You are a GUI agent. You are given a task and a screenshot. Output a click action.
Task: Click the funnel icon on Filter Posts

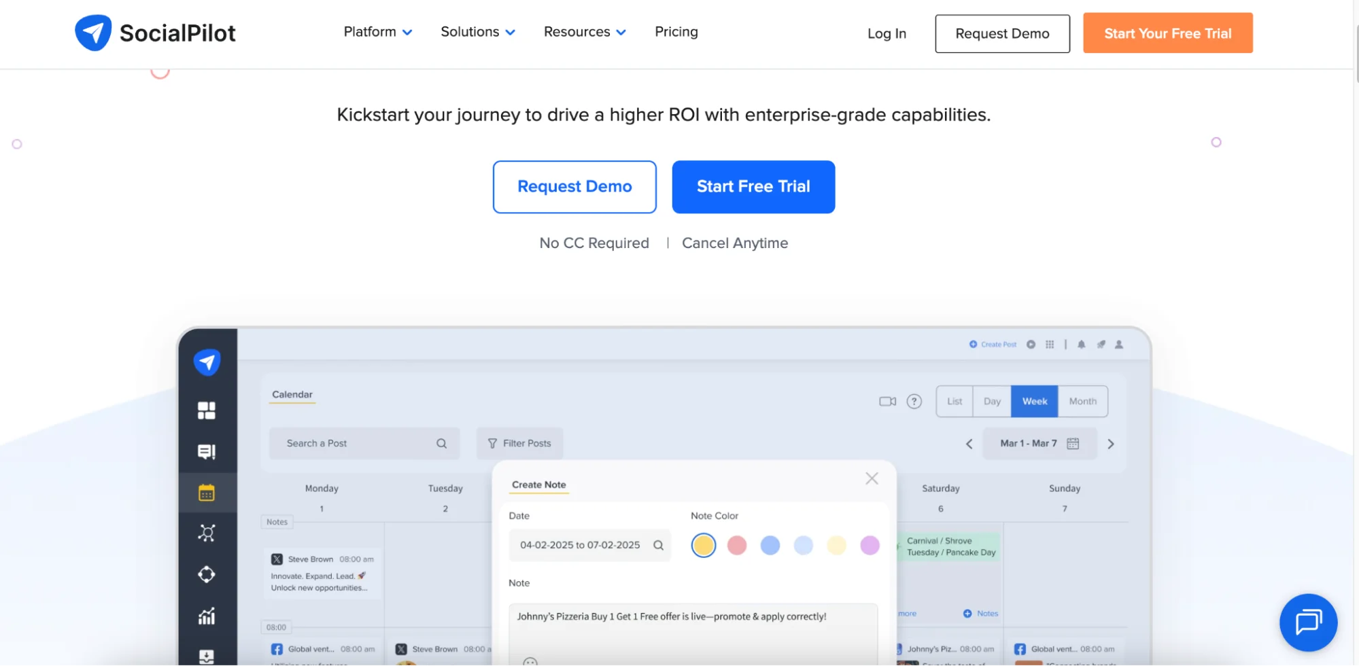[x=493, y=444]
